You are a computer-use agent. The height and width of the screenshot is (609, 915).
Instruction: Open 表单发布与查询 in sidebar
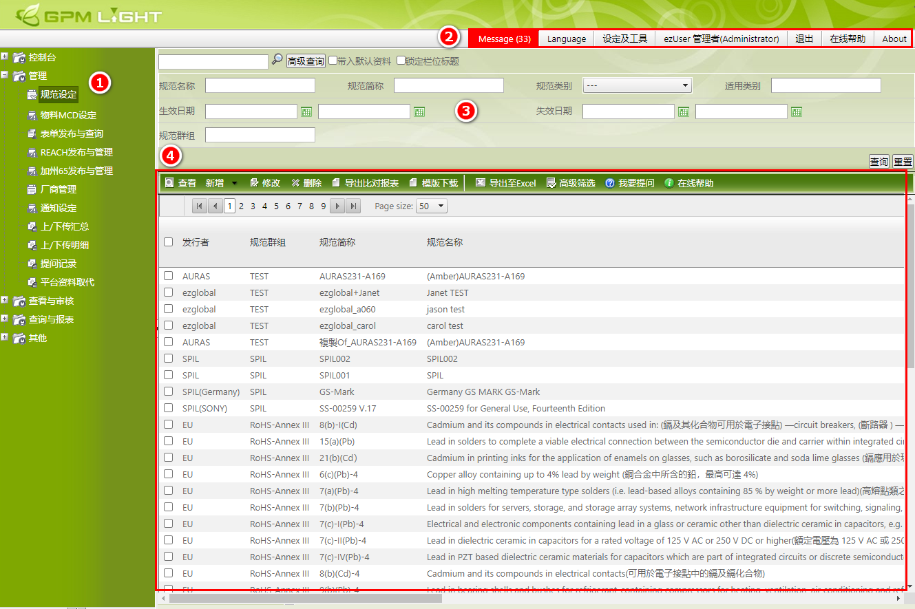(72, 133)
